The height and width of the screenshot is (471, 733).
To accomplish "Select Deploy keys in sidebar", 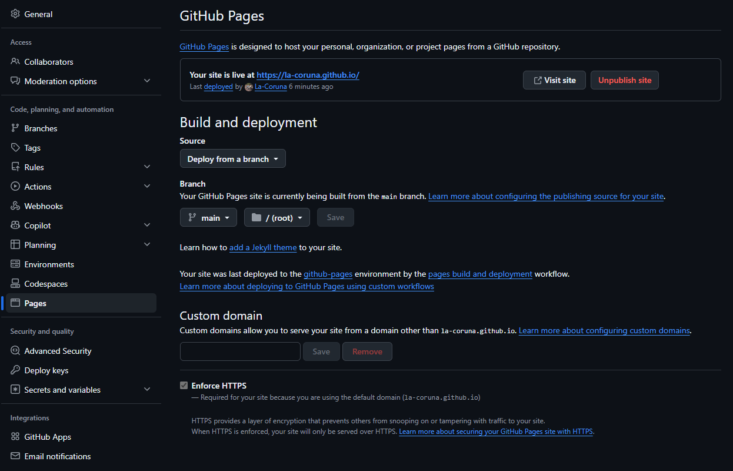I will point(81,370).
